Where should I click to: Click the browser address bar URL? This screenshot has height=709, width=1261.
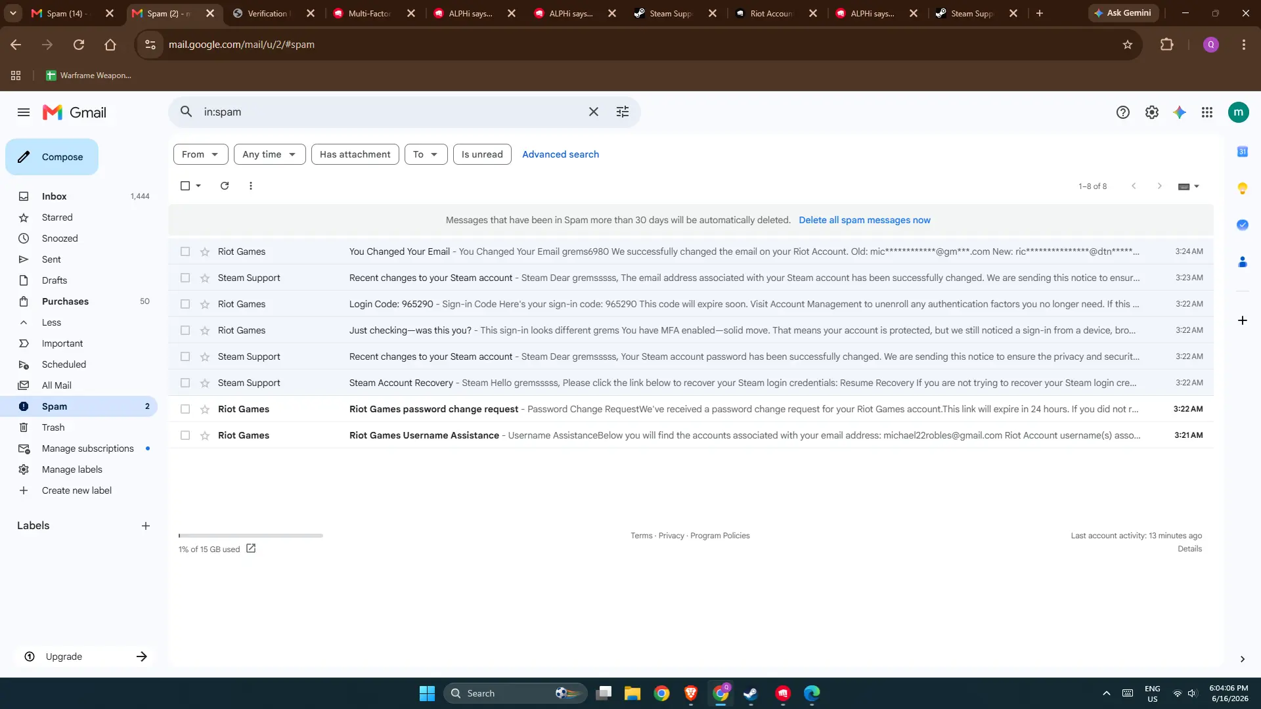(242, 45)
